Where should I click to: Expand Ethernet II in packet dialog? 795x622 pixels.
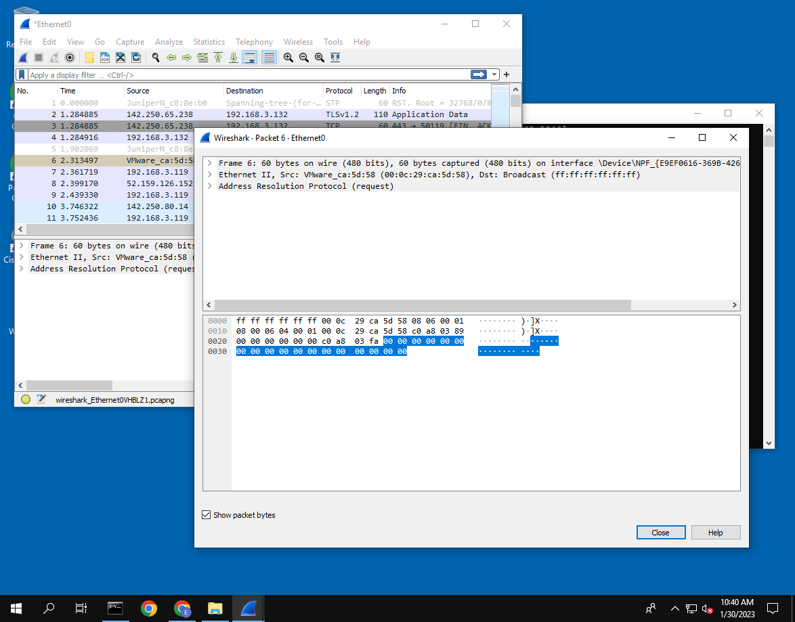coord(209,175)
